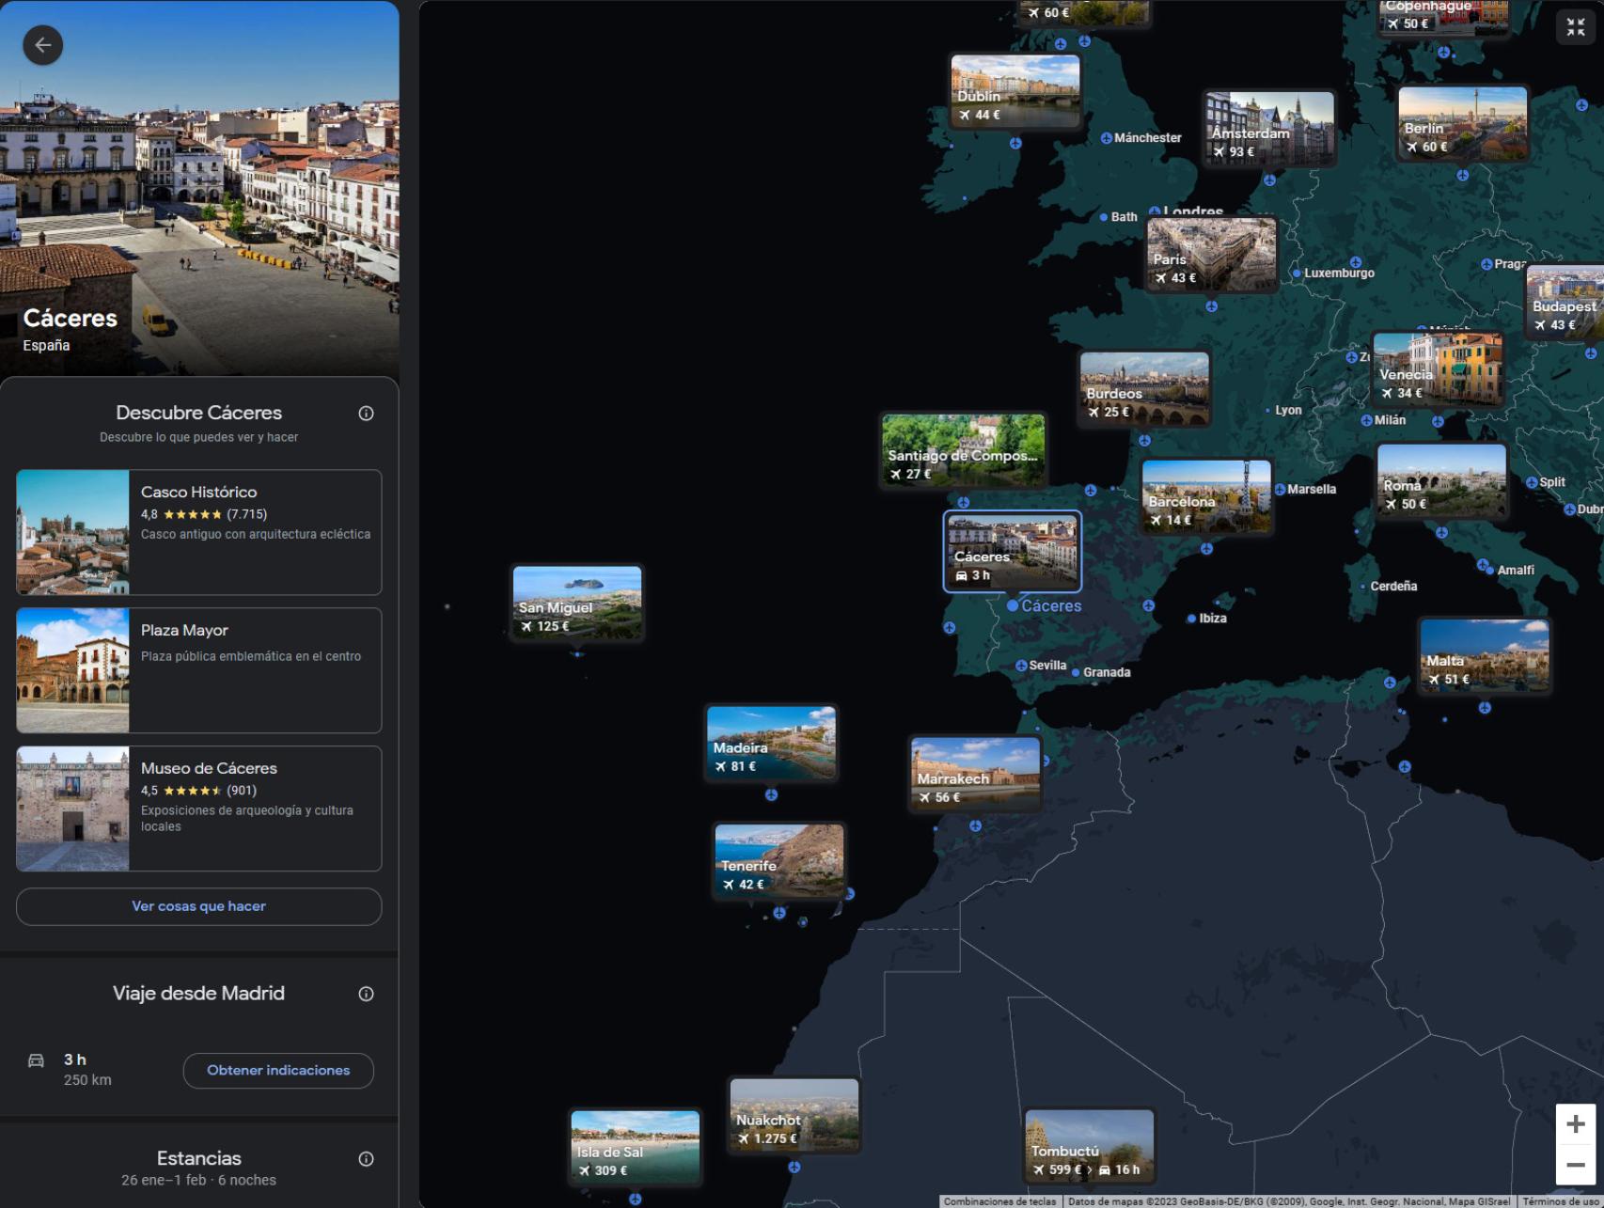Collapse the fullscreen map view icon
This screenshot has width=1604, height=1208.
click(1576, 27)
